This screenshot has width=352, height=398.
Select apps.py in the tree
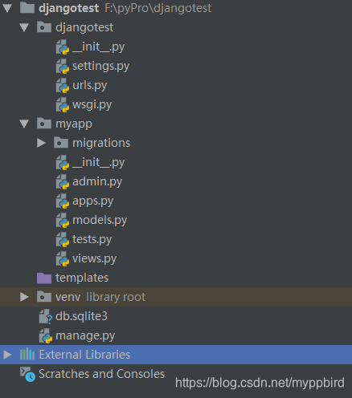tap(93, 201)
